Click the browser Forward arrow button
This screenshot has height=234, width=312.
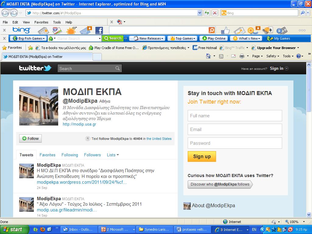point(14,13)
